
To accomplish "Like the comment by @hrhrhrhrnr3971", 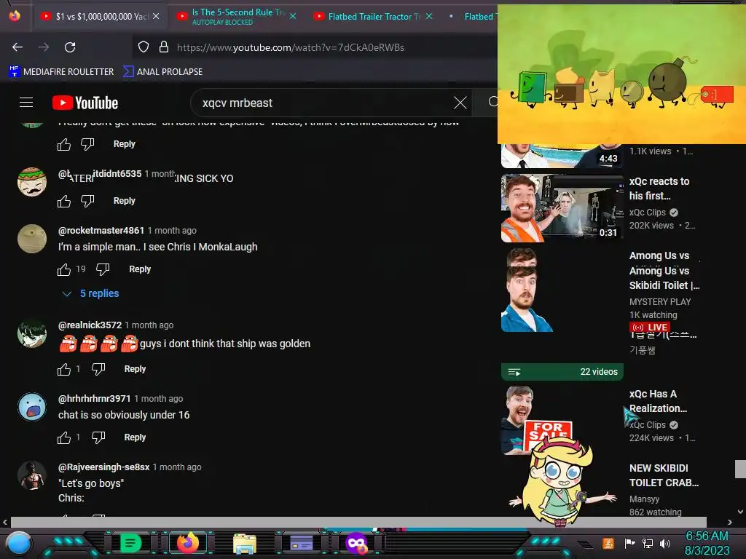I will pyautogui.click(x=64, y=437).
